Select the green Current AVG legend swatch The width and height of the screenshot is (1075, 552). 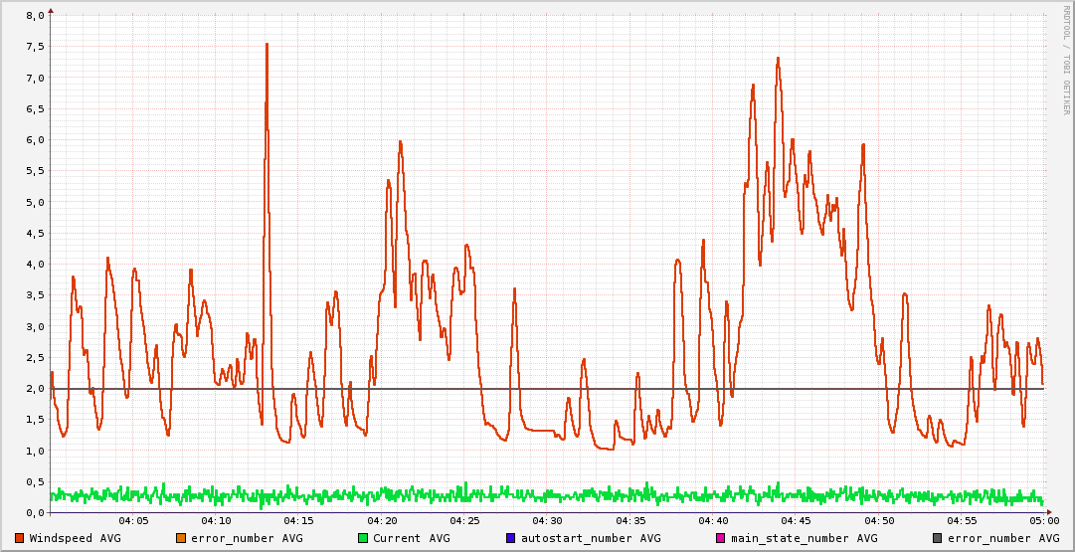click(362, 538)
